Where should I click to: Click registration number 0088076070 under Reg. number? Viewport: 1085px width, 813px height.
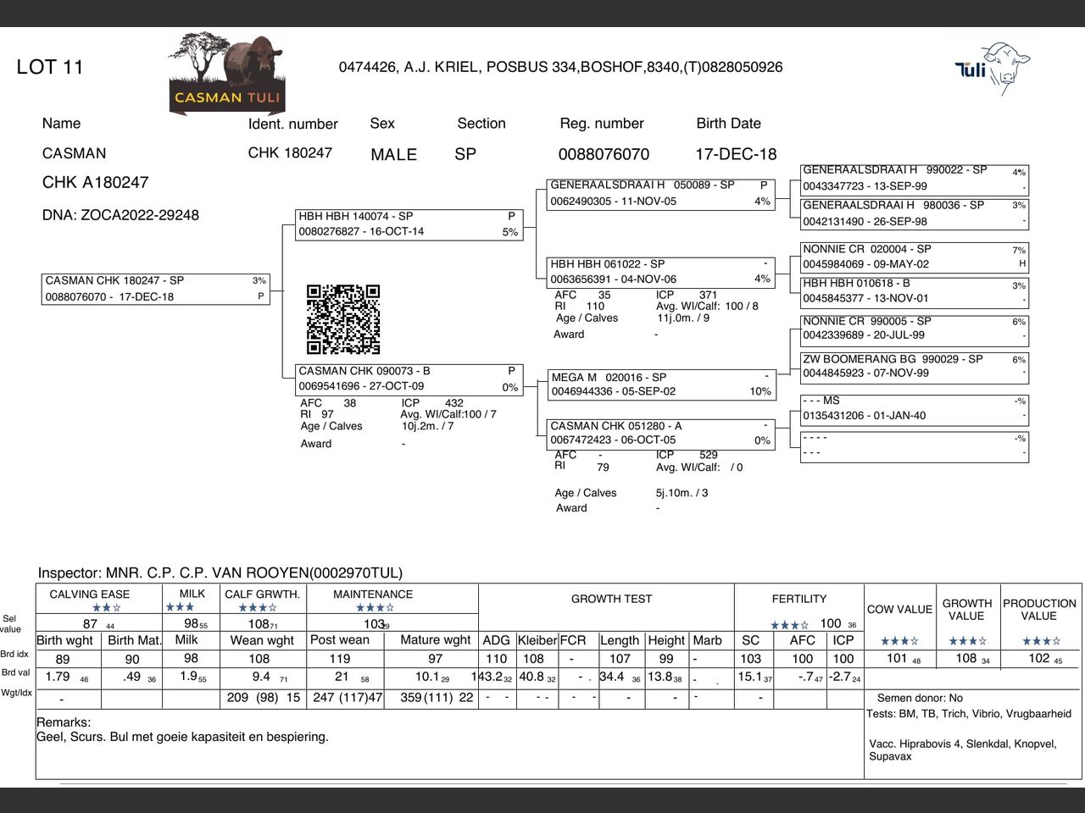tap(604, 154)
